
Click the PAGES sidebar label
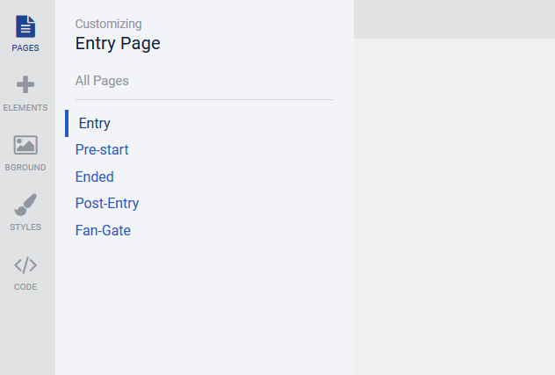pyautogui.click(x=25, y=47)
